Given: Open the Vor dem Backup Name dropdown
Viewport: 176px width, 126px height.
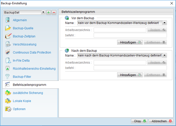Looking at the screenshot, I should pyautogui.click(x=164, y=23).
